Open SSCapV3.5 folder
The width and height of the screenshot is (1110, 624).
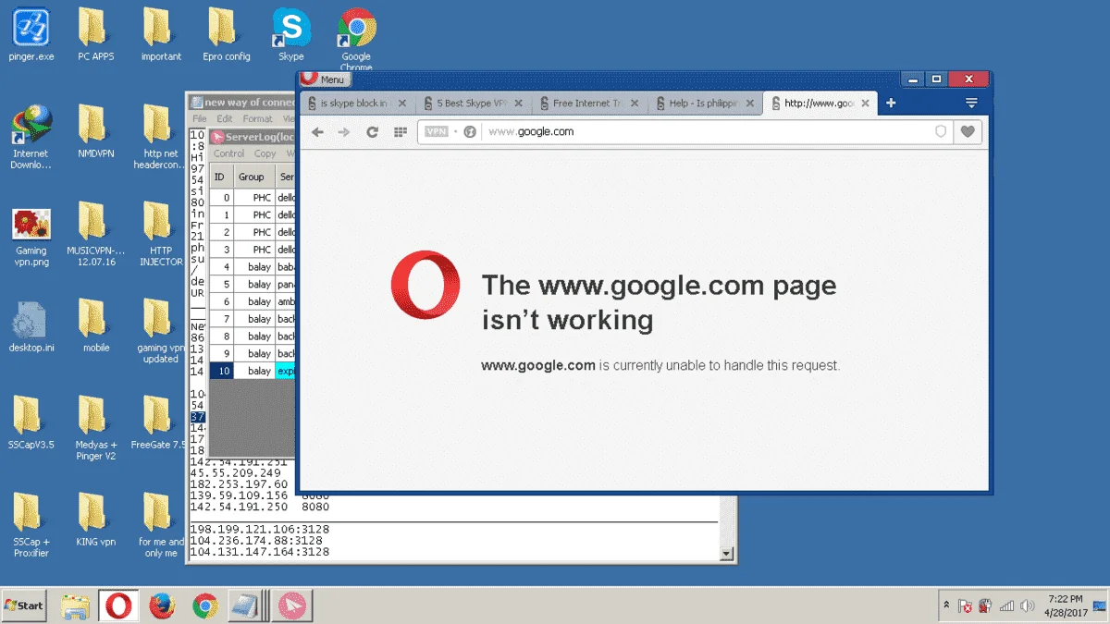click(31, 423)
